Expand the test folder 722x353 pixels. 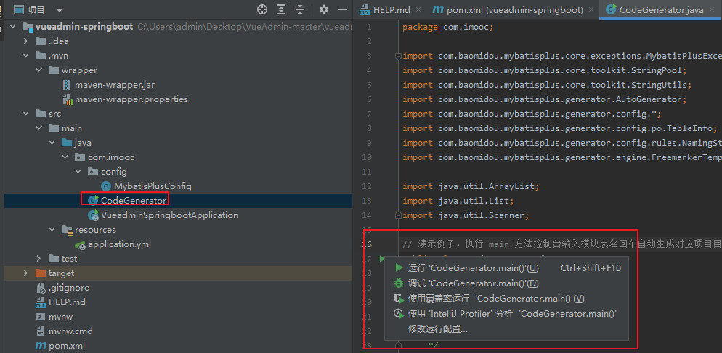[x=38, y=259]
